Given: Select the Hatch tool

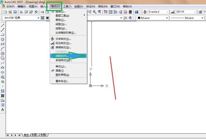Looking at the screenshot, I should click(x=3, y=91).
